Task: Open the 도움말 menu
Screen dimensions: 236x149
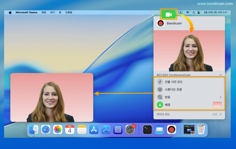Action: (69, 12)
